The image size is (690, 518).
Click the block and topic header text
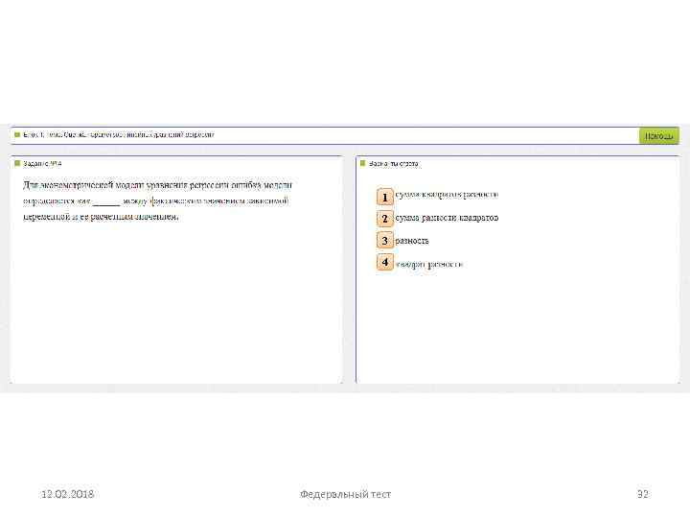pos(119,135)
